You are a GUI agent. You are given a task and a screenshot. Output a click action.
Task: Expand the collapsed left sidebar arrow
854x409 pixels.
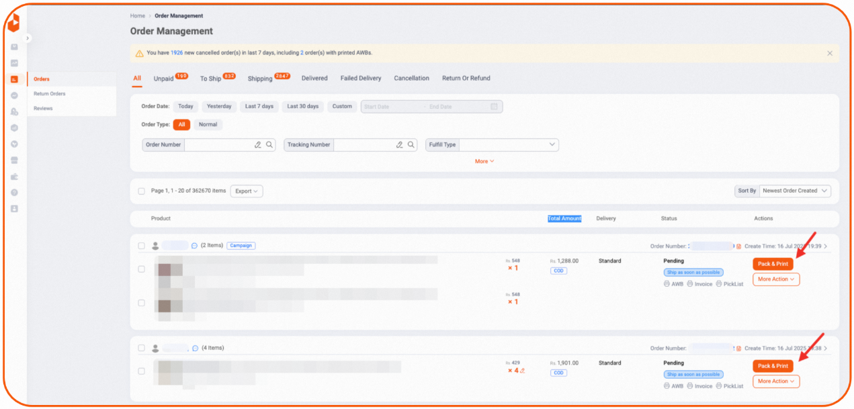pos(28,38)
